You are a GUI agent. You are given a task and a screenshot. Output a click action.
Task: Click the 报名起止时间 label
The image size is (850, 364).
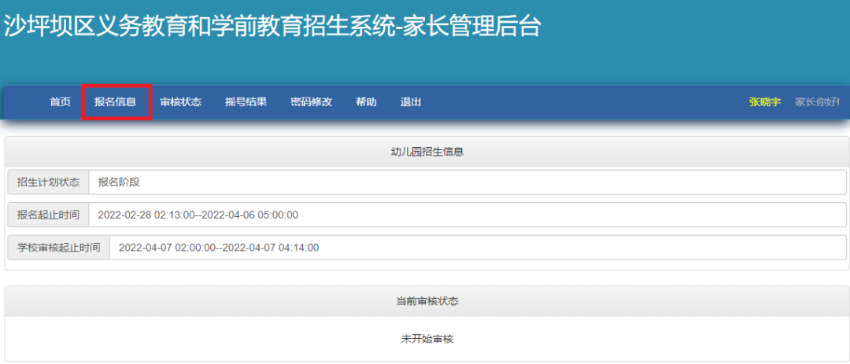tap(48, 215)
